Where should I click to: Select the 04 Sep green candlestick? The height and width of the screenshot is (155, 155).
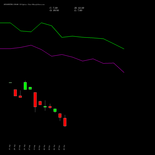pos(55,110)
